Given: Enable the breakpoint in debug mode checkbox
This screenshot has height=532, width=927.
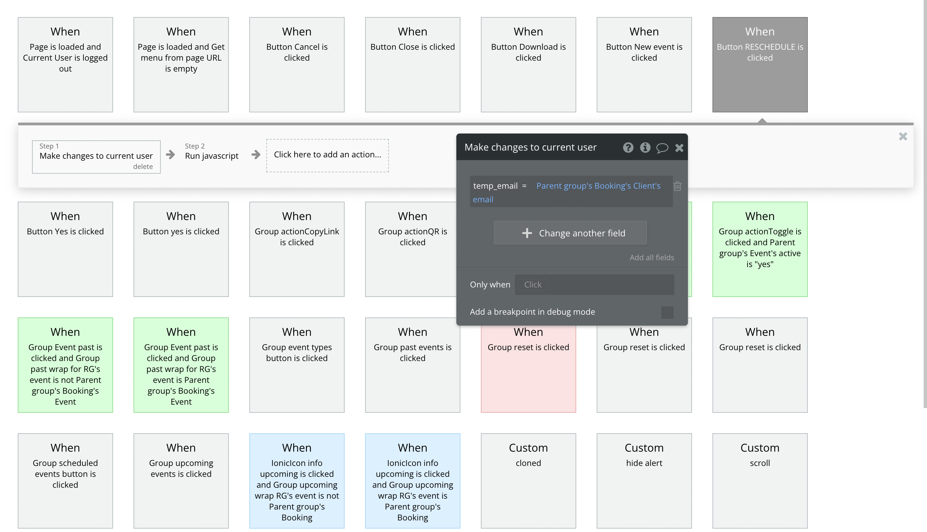Looking at the screenshot, I should point(667,312).
